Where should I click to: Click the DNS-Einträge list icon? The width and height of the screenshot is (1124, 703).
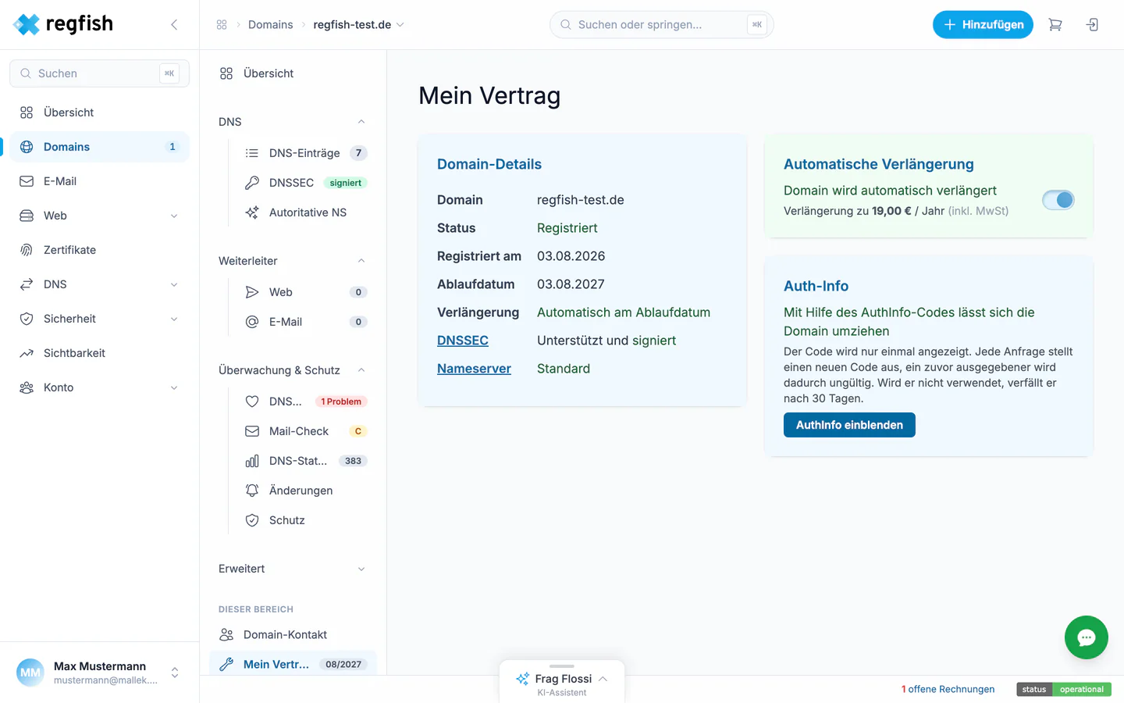252,153
